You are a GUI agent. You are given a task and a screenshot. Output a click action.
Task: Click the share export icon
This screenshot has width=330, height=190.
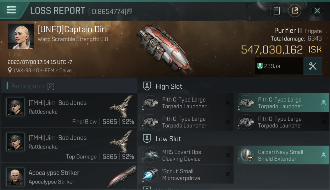(x=295, y=11)
